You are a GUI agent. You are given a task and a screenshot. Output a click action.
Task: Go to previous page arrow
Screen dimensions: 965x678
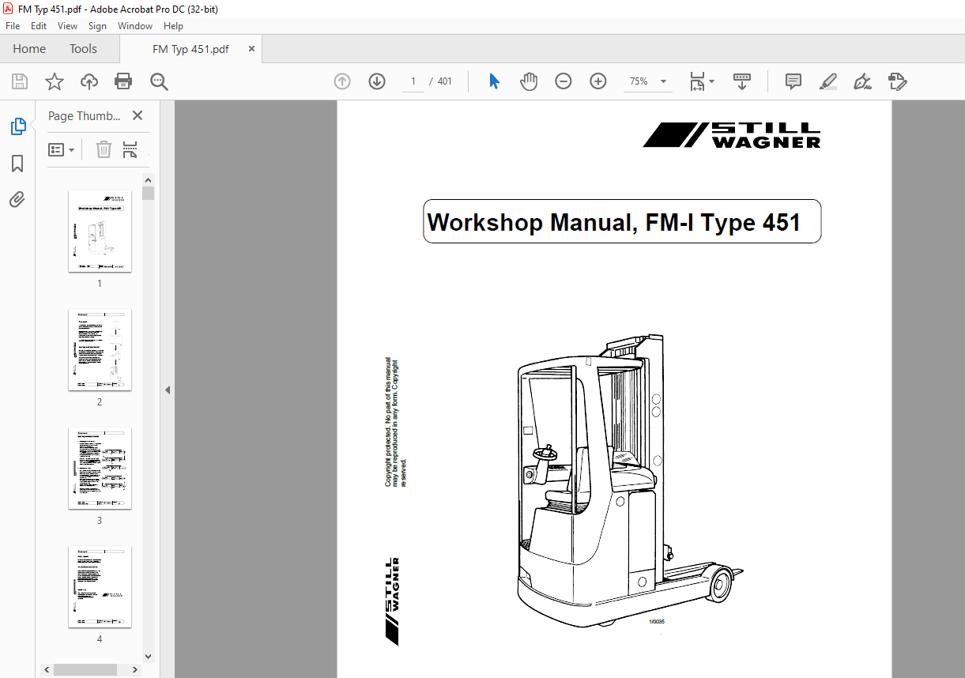tap(342, 81)
